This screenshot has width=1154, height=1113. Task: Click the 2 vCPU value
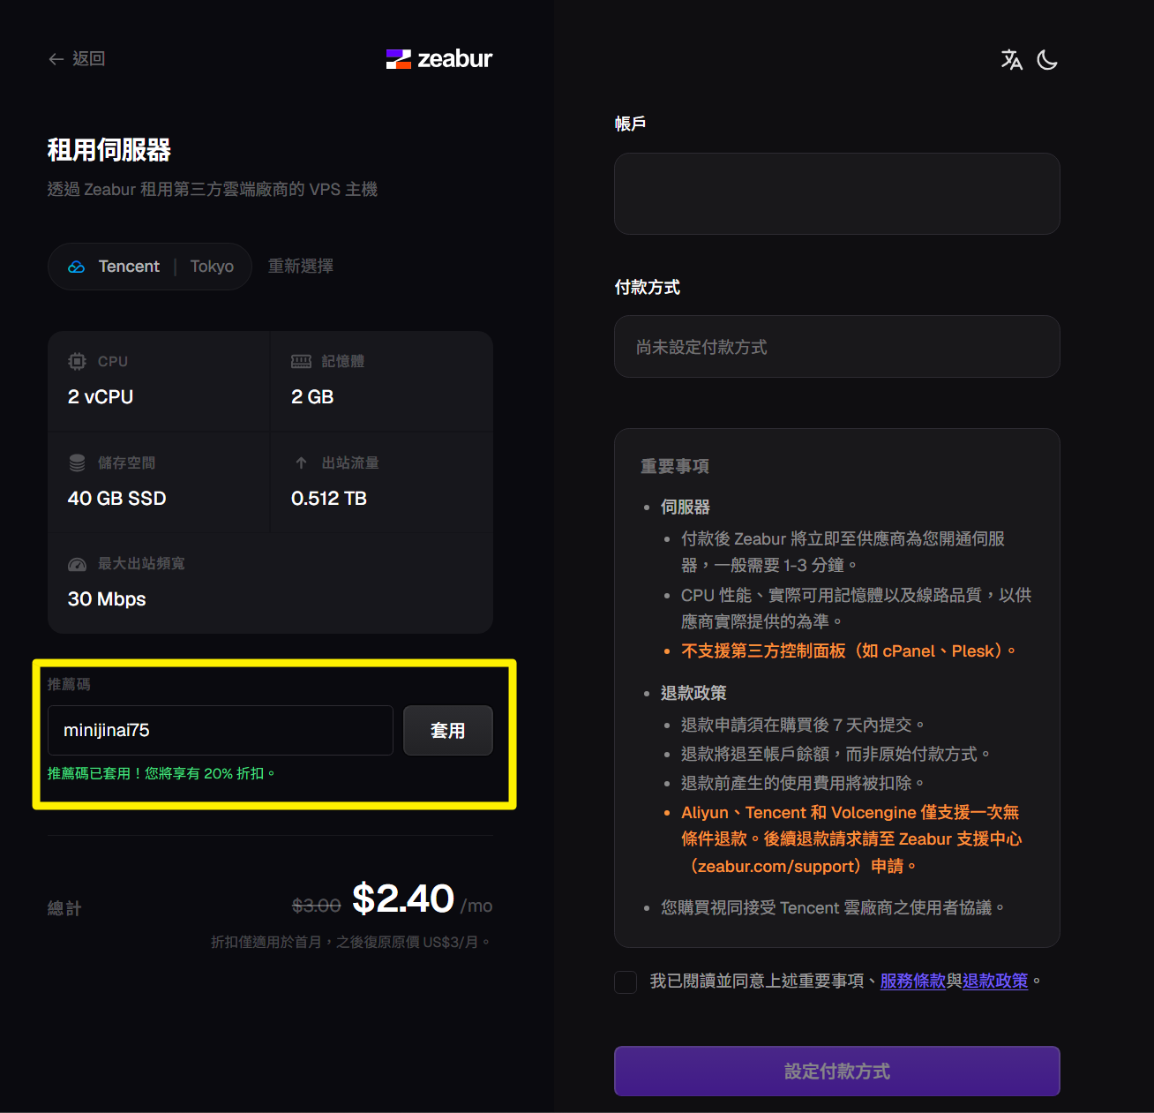(x=101, y=397)
